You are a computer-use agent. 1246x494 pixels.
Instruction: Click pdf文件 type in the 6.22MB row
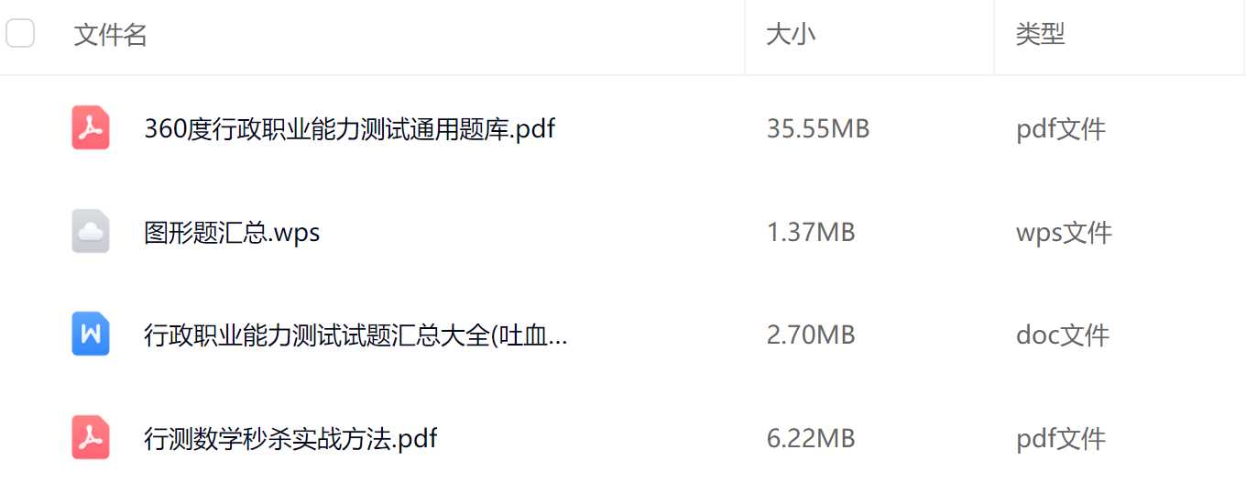[1061, 439]
